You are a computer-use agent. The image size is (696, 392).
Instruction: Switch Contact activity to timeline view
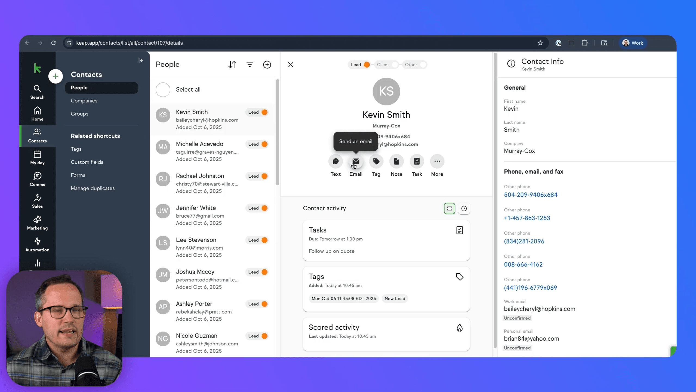[464, 208]
